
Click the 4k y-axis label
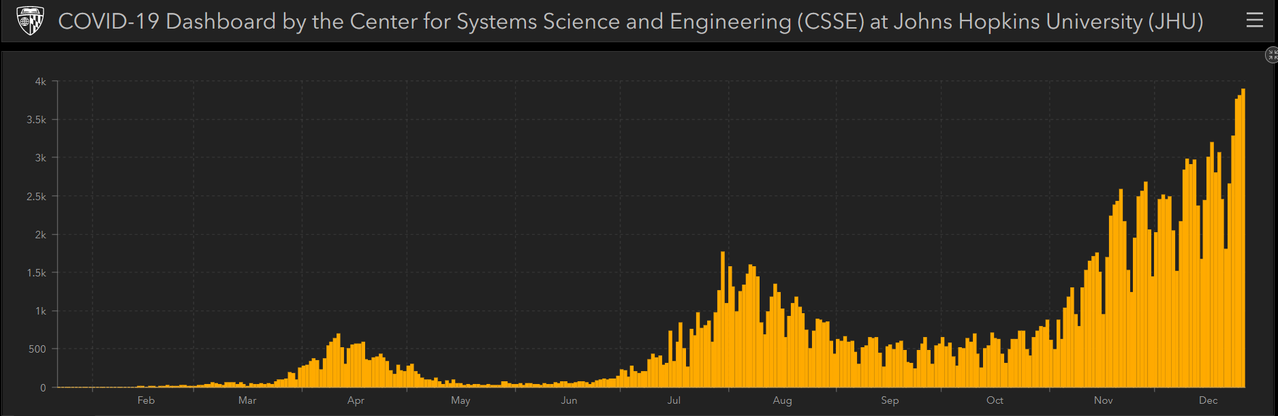(41, 82)
